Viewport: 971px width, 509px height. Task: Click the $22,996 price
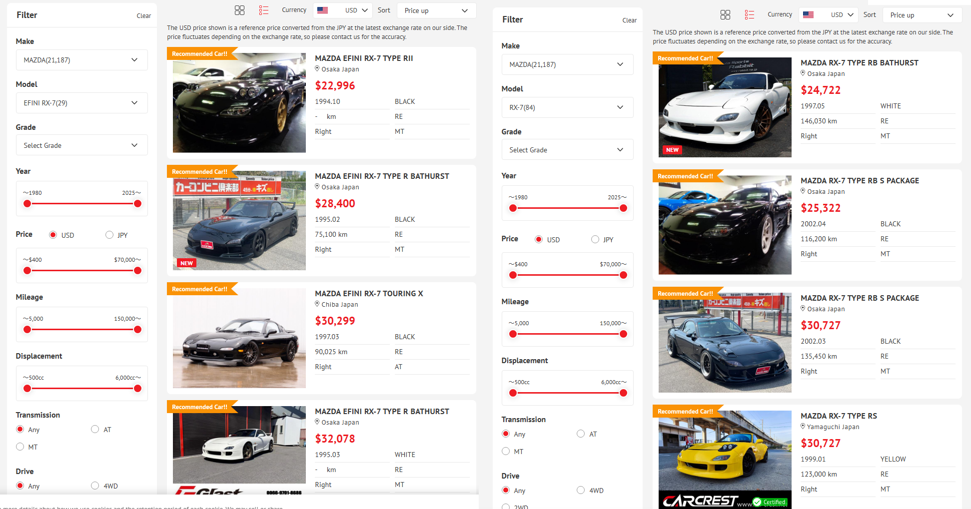pos(335,85)
